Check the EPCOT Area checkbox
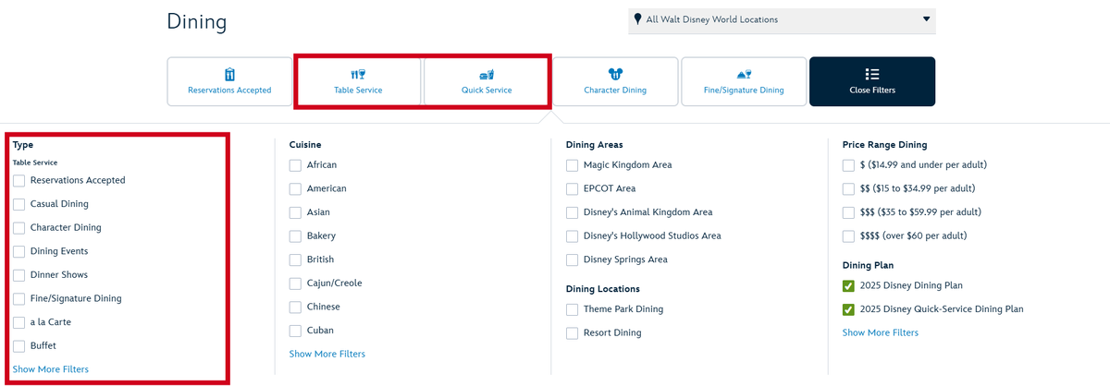This screenshot has width=1110, height=386. [573, 188]
